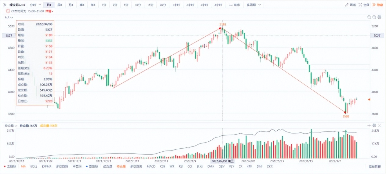The width and height of the screenshot is (386, 174).
Task: Zoom out chart with magnifier icon
Action: click(x=369, y=17)
